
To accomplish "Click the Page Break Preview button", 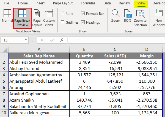I will tap(22, 18).
